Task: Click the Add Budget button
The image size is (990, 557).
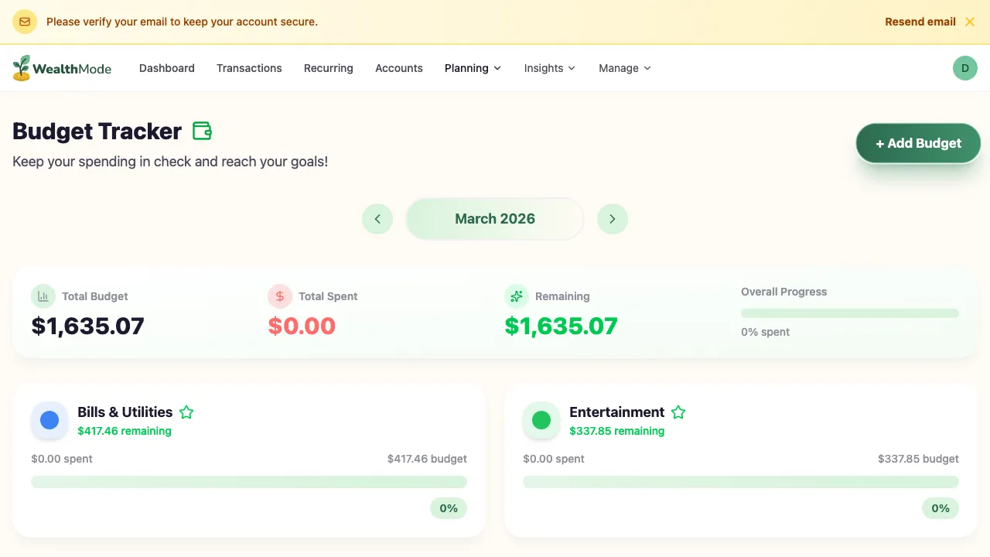Action: click(918, 143)
